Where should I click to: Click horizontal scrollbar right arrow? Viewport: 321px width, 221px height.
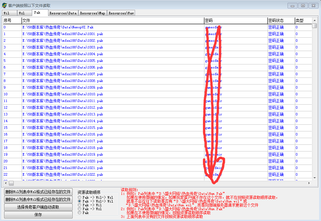[309, 183]
